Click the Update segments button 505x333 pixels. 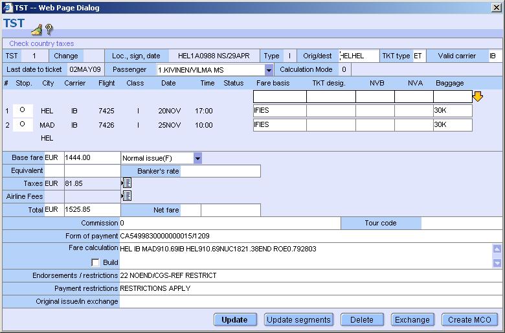(298, 320)
